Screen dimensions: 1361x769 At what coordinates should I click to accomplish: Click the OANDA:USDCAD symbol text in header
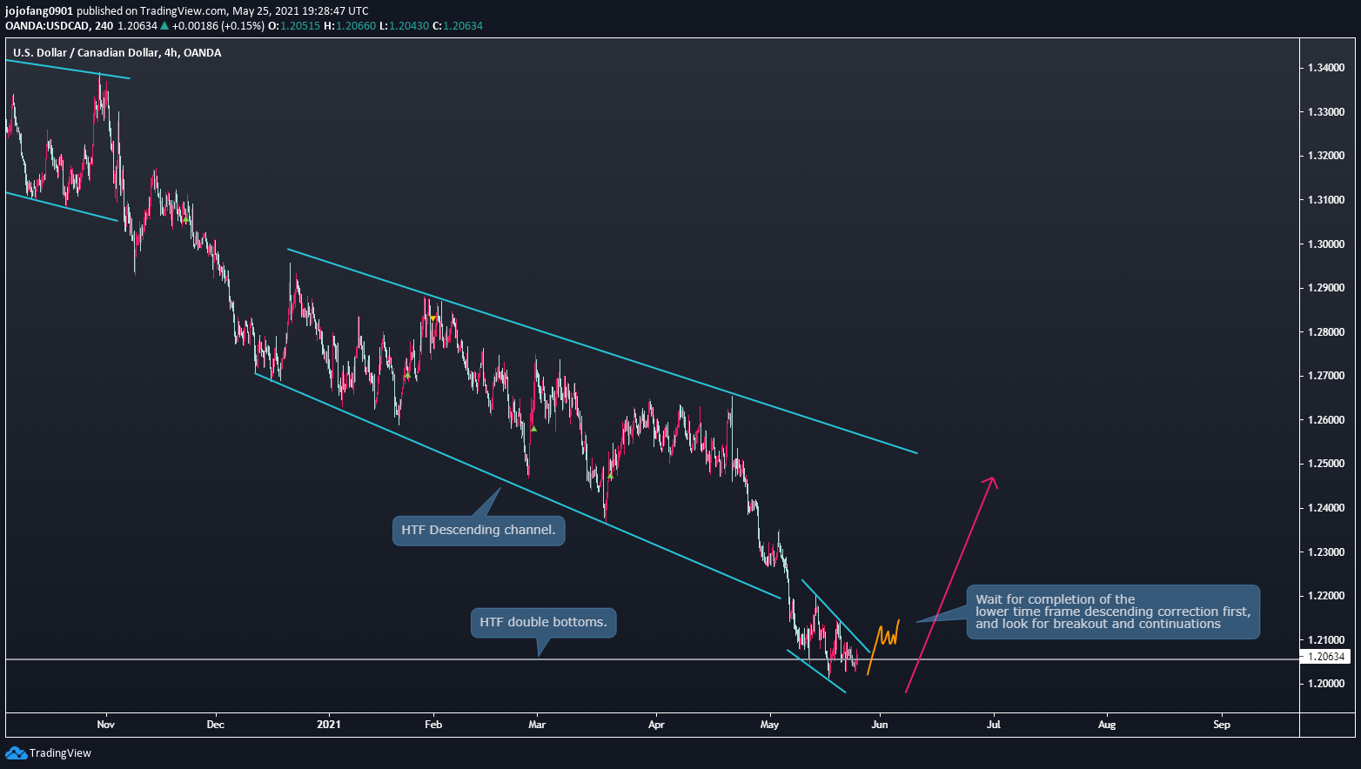coord(47,26)
